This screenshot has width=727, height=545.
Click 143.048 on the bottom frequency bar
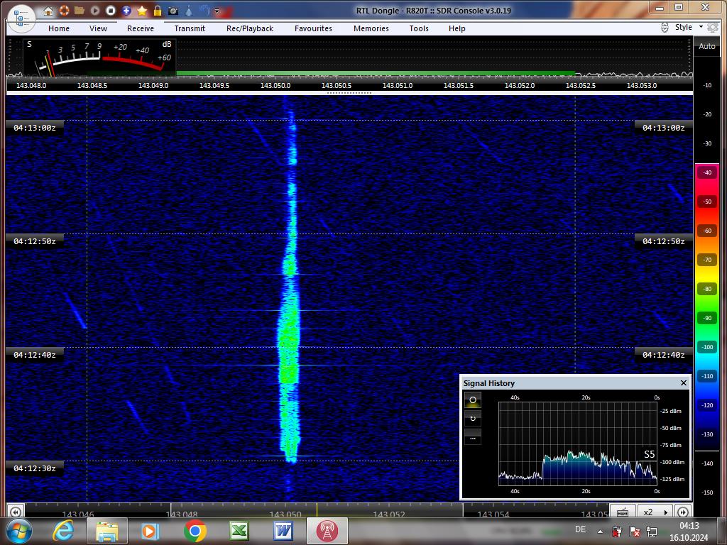182,514
